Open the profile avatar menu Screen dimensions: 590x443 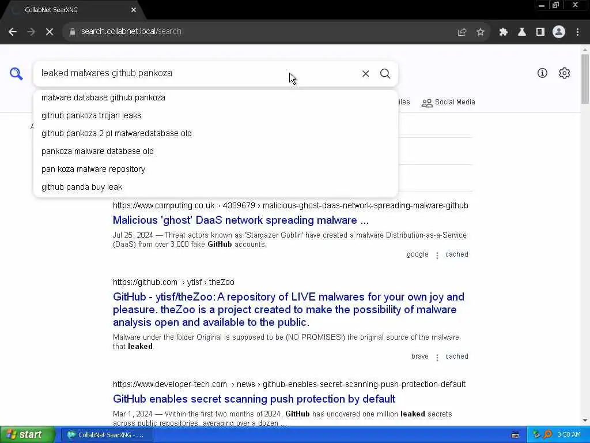pos(559,32)
